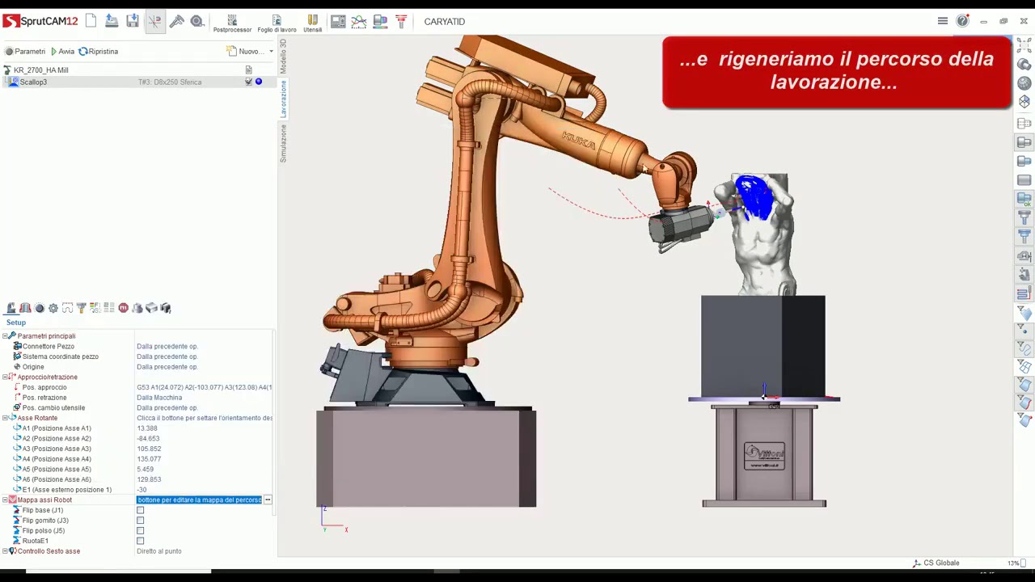
Task: Toggle the Scallop3 enabled checkbox
Action: click(248, 82)
